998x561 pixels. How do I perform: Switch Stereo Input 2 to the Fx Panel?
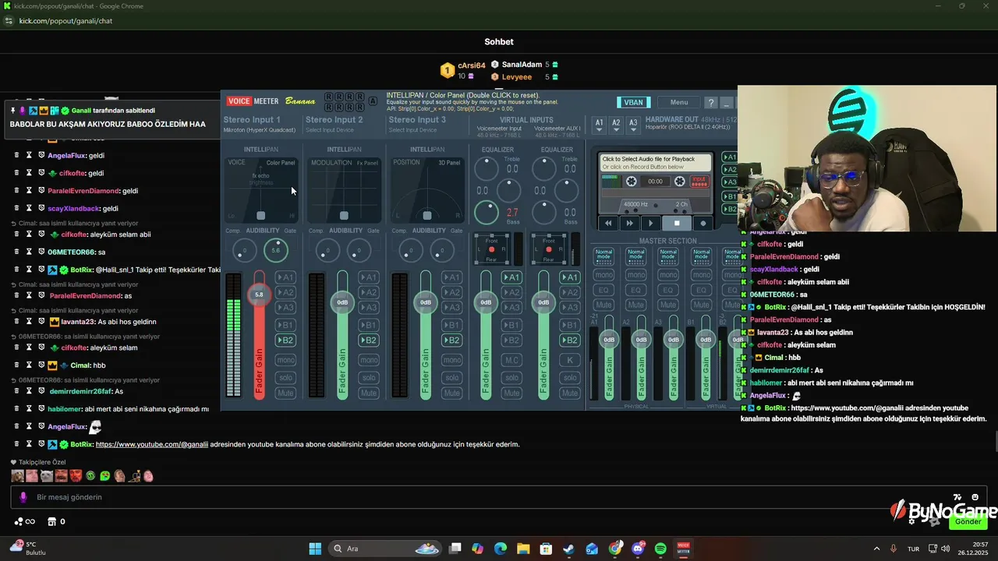click(367, 163)
